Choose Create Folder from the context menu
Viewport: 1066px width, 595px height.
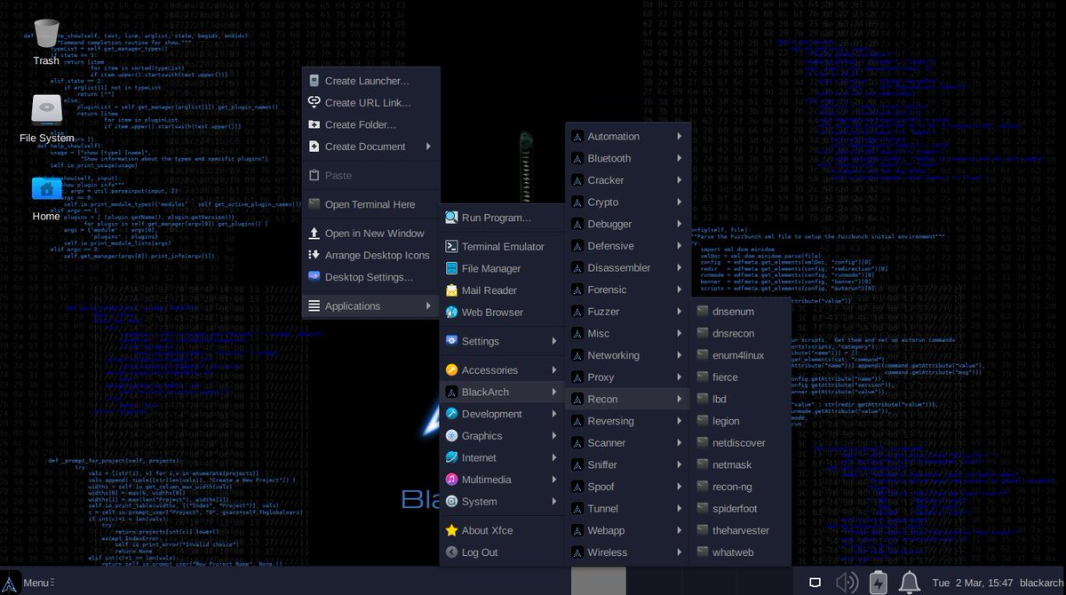pyautogui.click(x=360, y=124)
